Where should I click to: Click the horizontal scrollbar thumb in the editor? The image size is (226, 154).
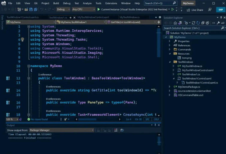point(87,119)
